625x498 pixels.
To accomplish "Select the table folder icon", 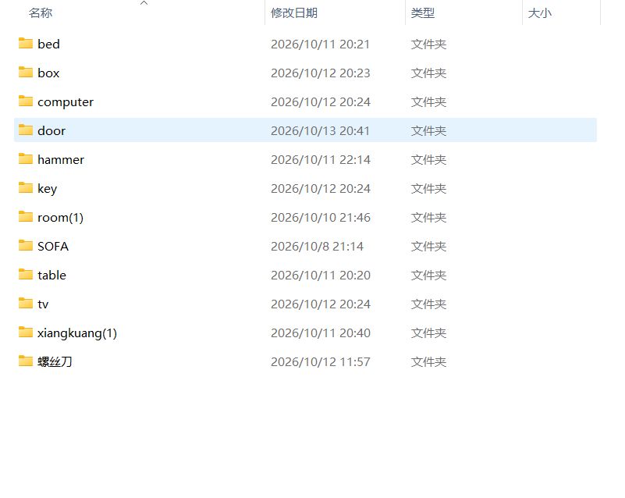I will 26,274.
